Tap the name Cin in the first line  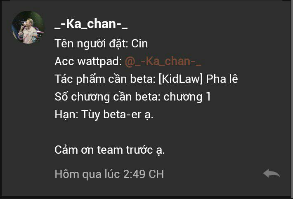139,44
